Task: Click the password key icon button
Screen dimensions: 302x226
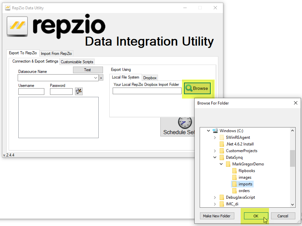Action: 79,91
